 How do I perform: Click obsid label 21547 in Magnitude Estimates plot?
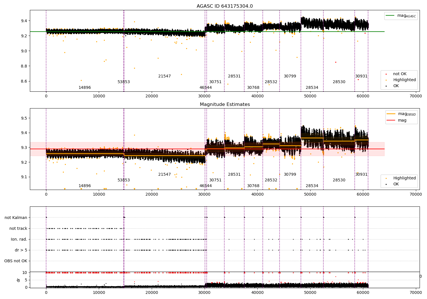165,174
